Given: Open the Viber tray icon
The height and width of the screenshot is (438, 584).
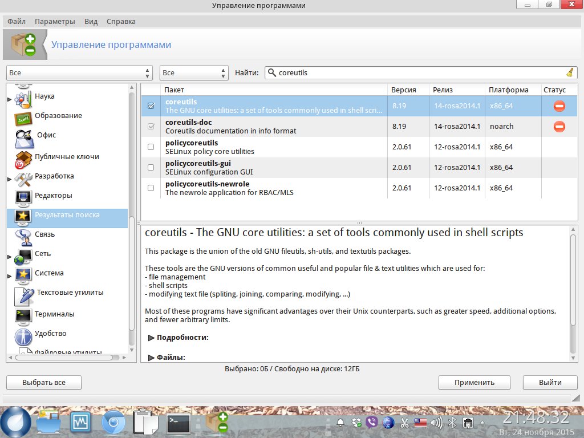Looking at the screenshot, I should click(x=372, y=423).
